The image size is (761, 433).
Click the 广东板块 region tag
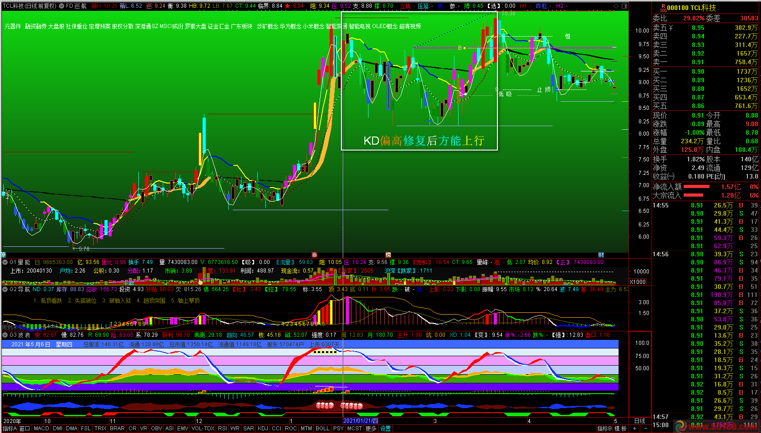(242, 26)
